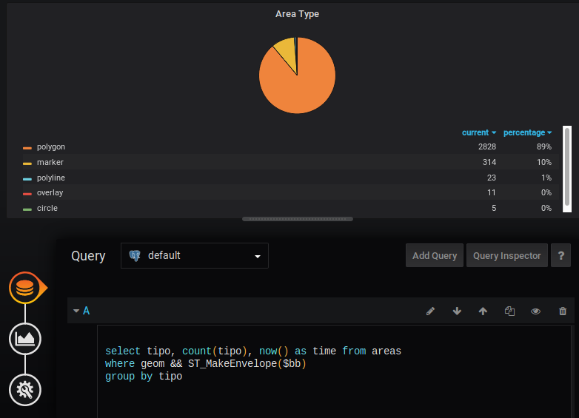This screenshot has height=418, width=579.
Task: Collapse query A row
Action: pyautogui.click(x=76, y=311)
